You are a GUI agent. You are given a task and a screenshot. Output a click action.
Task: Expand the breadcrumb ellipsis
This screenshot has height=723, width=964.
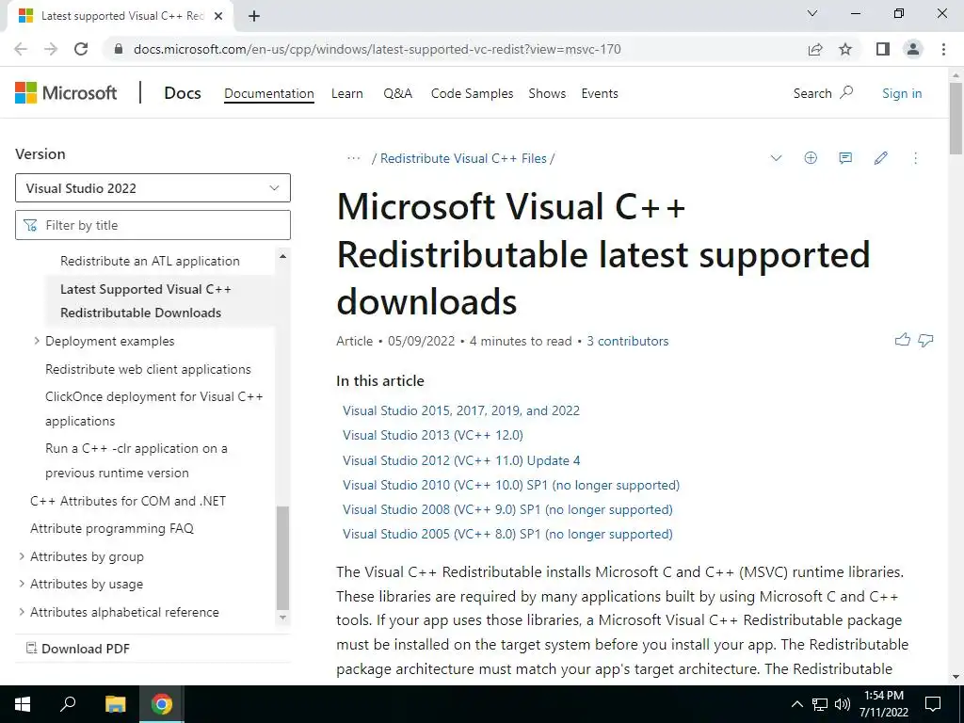tap(354, 158)
